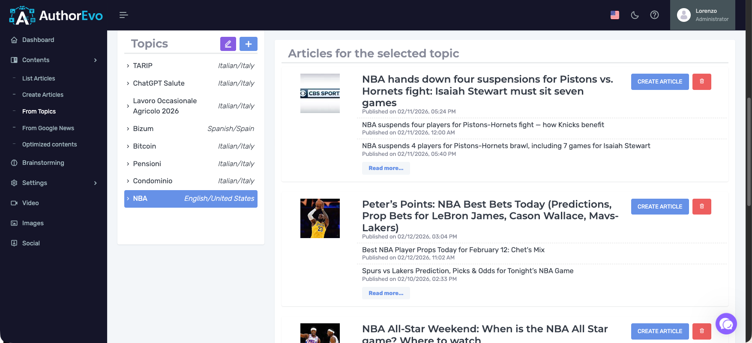This screenshot has width=752, height=343.
Task: Click Read more under Pistons-Hornets articles
Action: tap(386, 168)
